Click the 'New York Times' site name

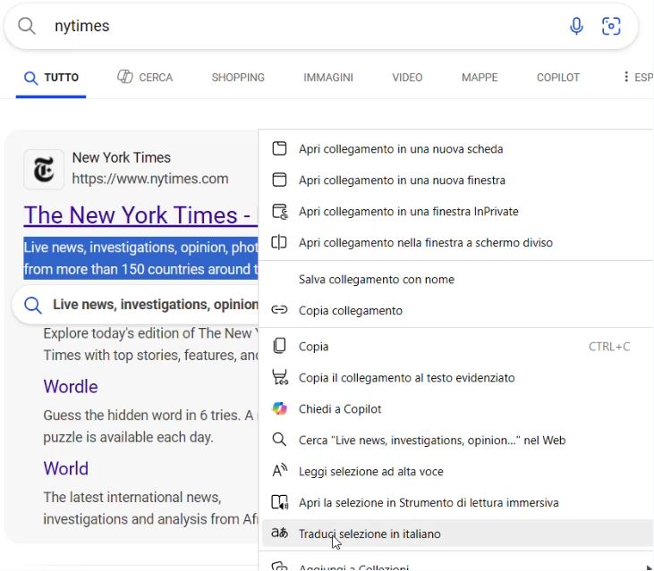click(122, 157)
